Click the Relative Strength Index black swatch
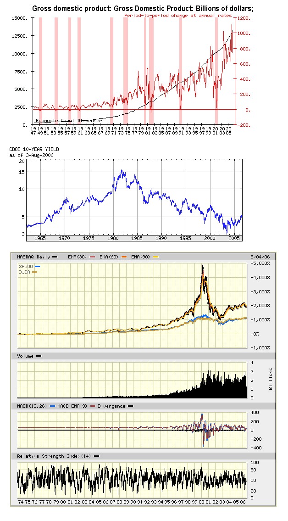Viewport: 288px width, 521px height. 97,456
